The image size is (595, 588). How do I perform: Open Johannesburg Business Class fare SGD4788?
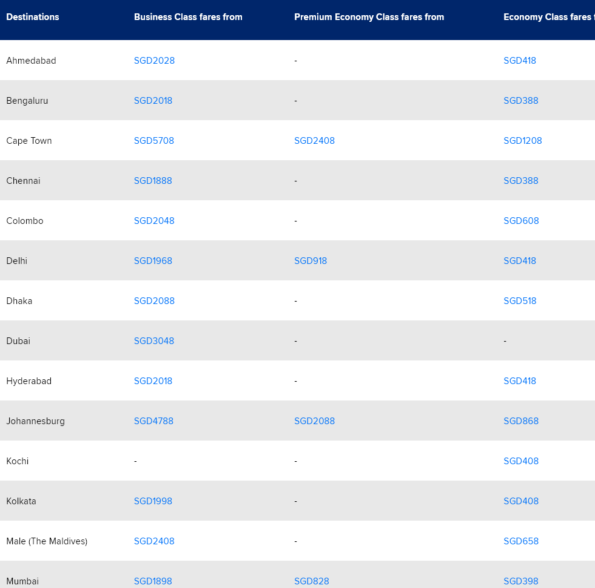pos(153,421)
